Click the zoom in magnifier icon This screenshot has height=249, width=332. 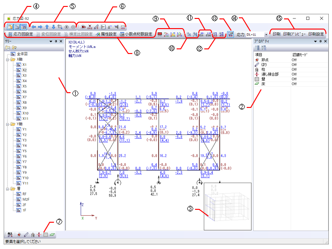click(x=66, y=27)
